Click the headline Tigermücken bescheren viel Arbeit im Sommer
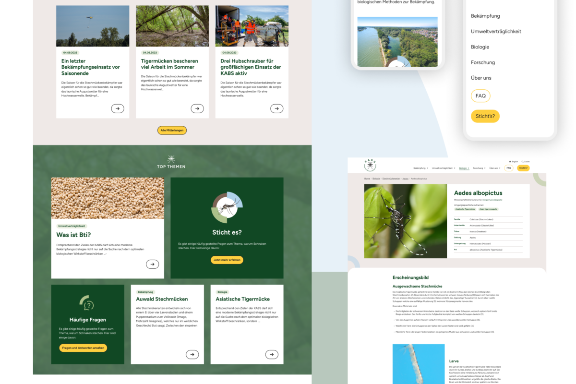576x384 pixels. pyautogui.click(x=169, y=64)
